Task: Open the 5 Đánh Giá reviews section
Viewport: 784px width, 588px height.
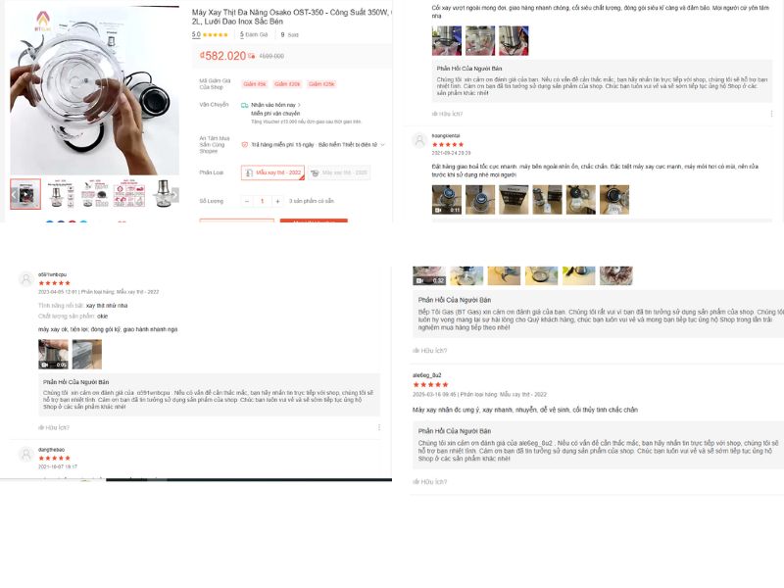Action: point(254,34)
